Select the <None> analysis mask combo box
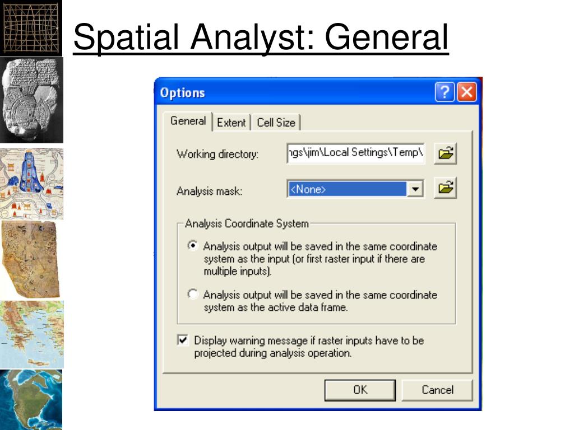The width and height of the screenshot is (574, 430). [355, 189]
